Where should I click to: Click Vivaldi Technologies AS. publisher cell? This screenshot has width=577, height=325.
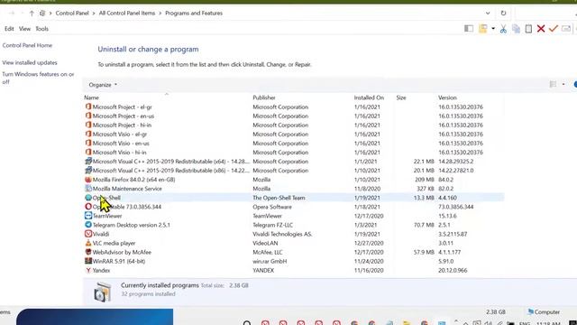point(282,234)
